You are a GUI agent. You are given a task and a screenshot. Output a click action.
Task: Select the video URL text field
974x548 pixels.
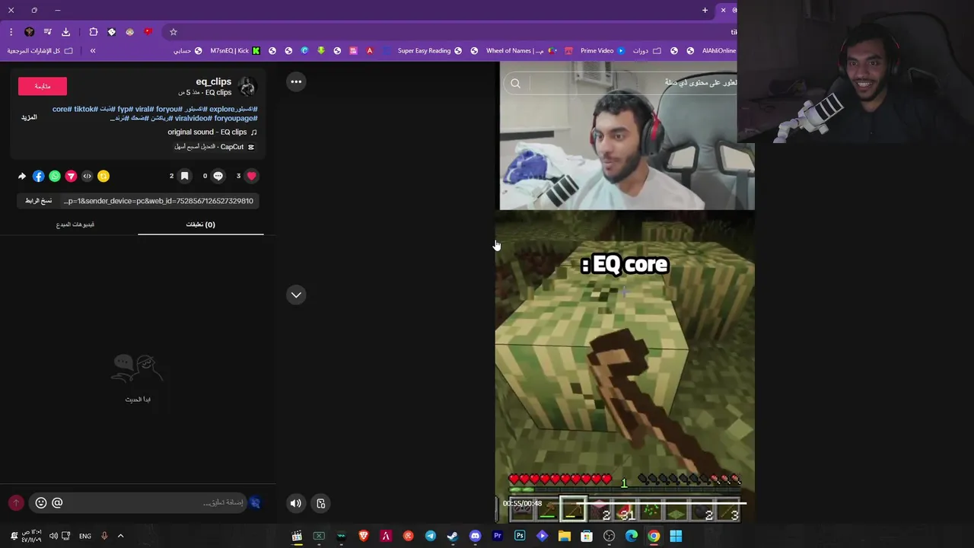tap(158, 201)
